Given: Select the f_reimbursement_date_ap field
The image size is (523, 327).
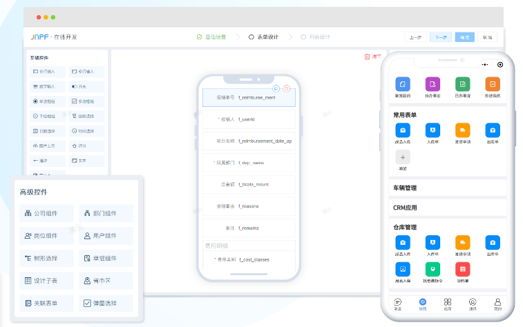Looking at the screenshot, I should coord(249,141).
